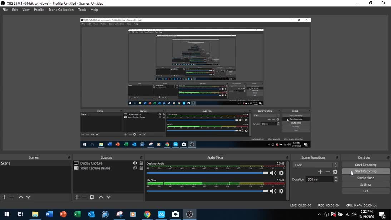Increase the transition duration with the up arrow

336,178
